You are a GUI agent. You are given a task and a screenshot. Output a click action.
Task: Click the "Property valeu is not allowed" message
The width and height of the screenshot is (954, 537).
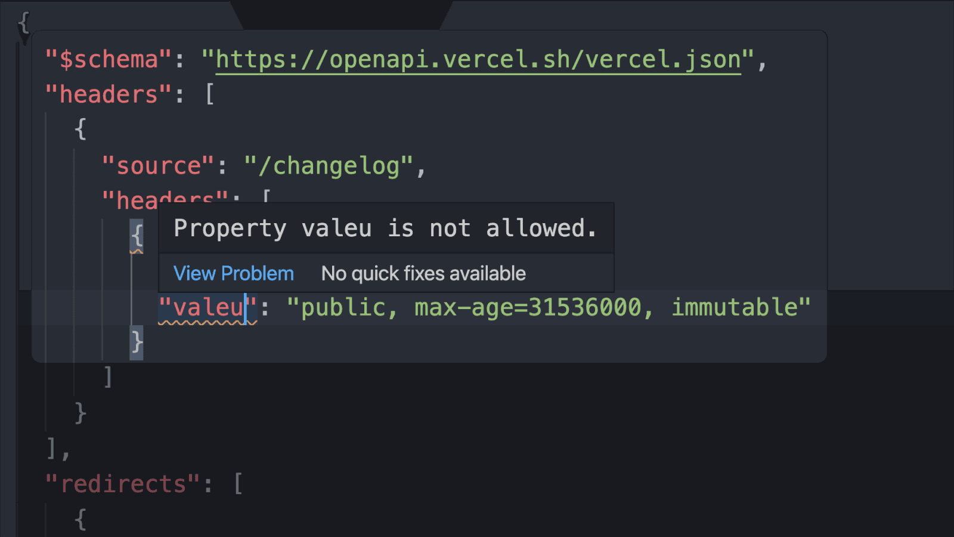point(385,229)
